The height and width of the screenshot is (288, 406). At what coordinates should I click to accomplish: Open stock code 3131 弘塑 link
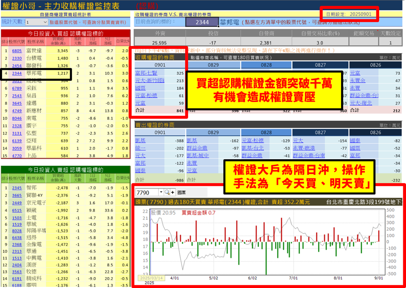click(17, 133)
